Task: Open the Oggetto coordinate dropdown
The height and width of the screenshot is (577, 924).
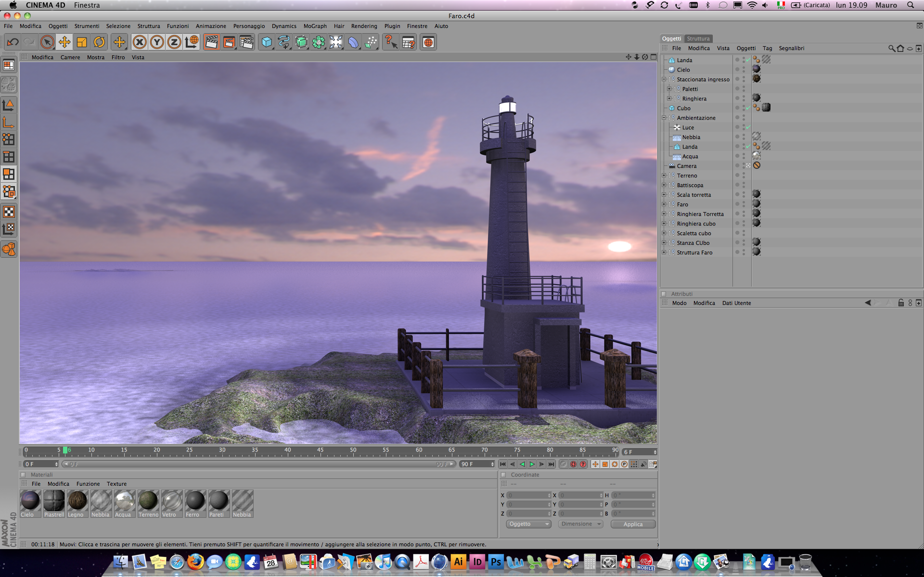Action: click(x=528, y=524)
